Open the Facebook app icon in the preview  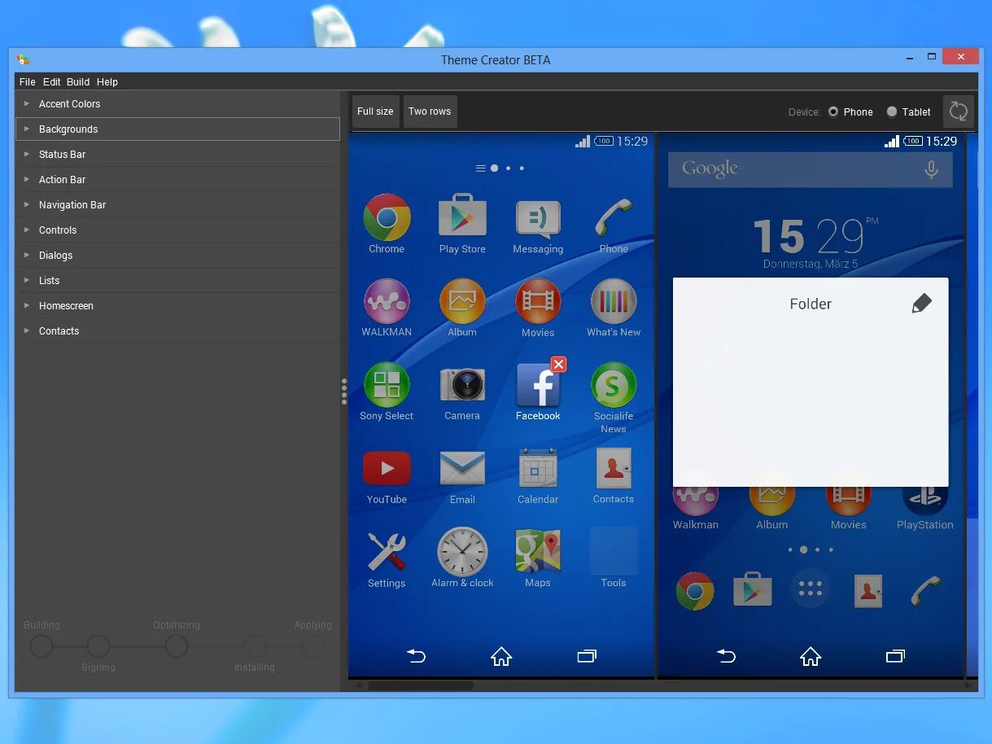(538, 387)
